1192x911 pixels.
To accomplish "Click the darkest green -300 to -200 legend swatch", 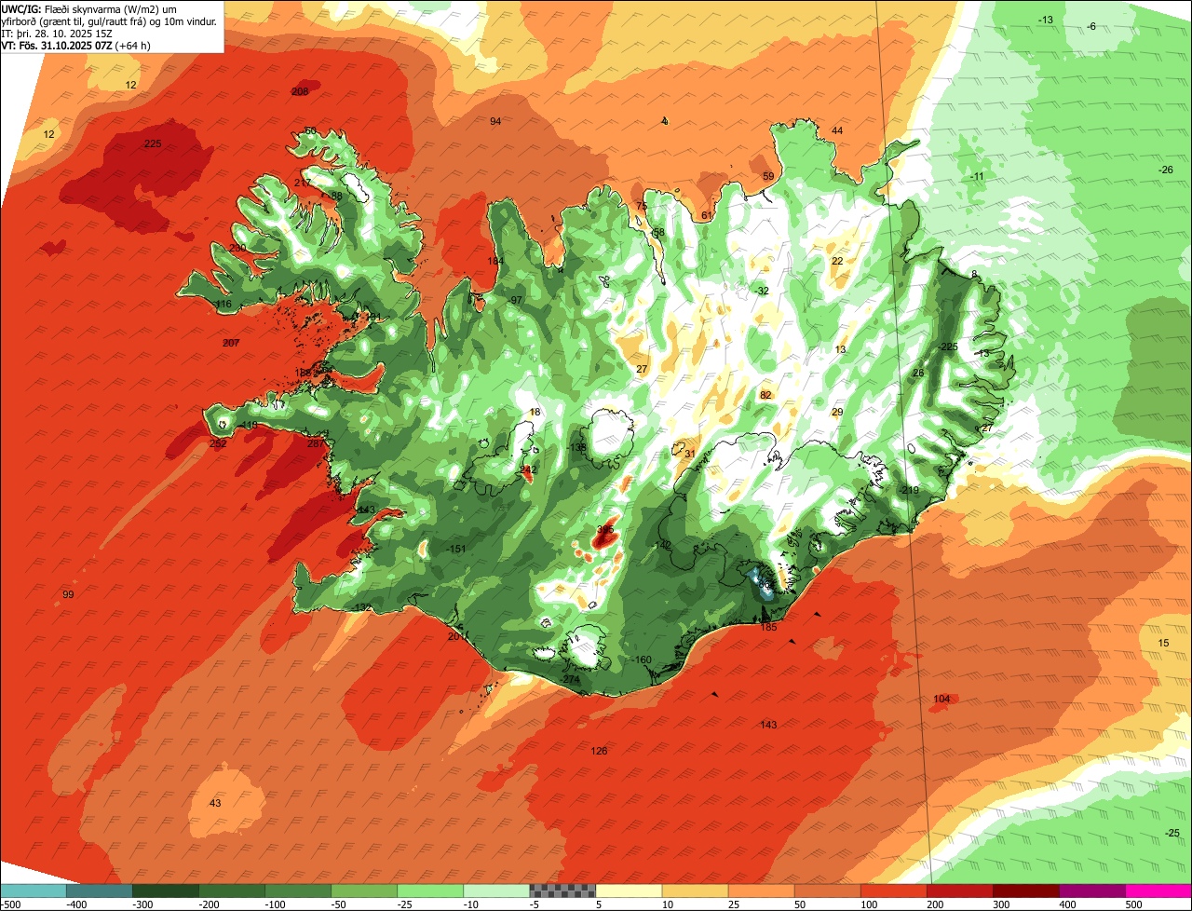I will tap(166, 891).
